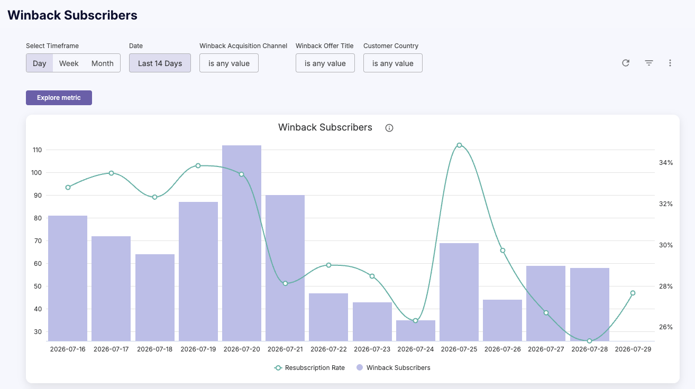
Task: Click the tallest bar for 2026-07-20
Action: coord(242,243)
